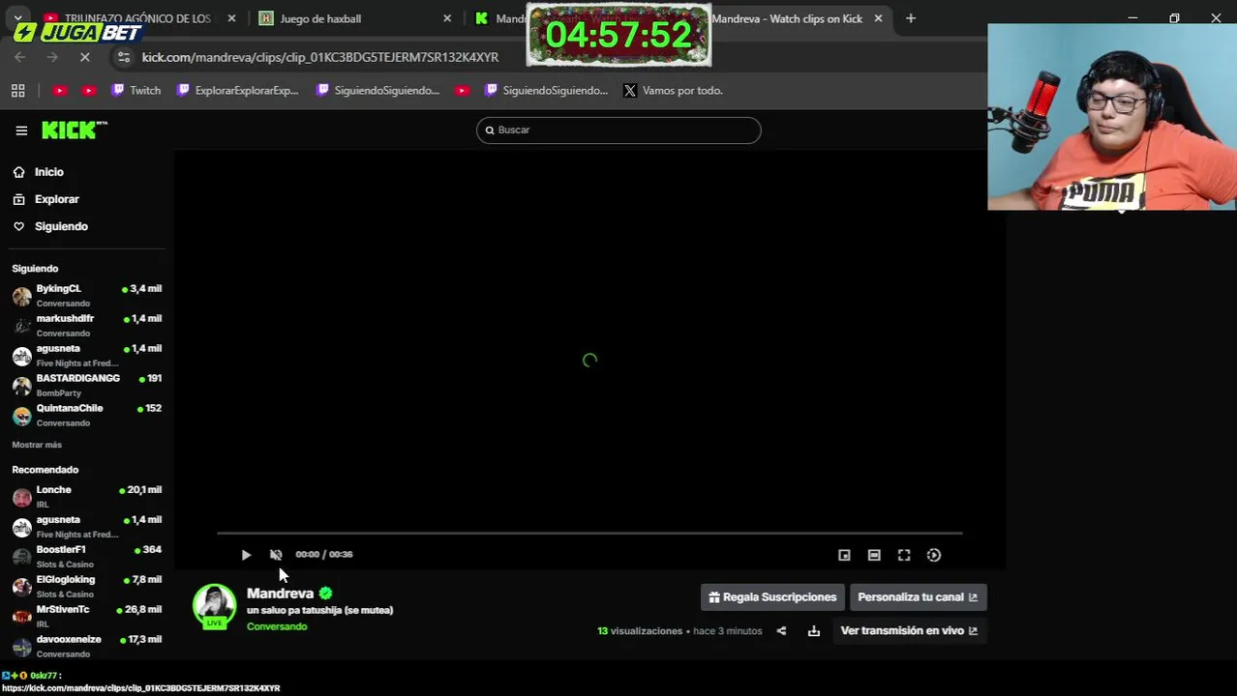Expand Mostrar más in following list
Viewport: 1237px width, 696px height.
(x=37, y=445)
